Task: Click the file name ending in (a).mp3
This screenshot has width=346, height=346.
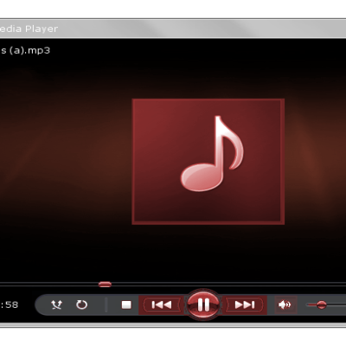Action: click(x=25, y=50)
